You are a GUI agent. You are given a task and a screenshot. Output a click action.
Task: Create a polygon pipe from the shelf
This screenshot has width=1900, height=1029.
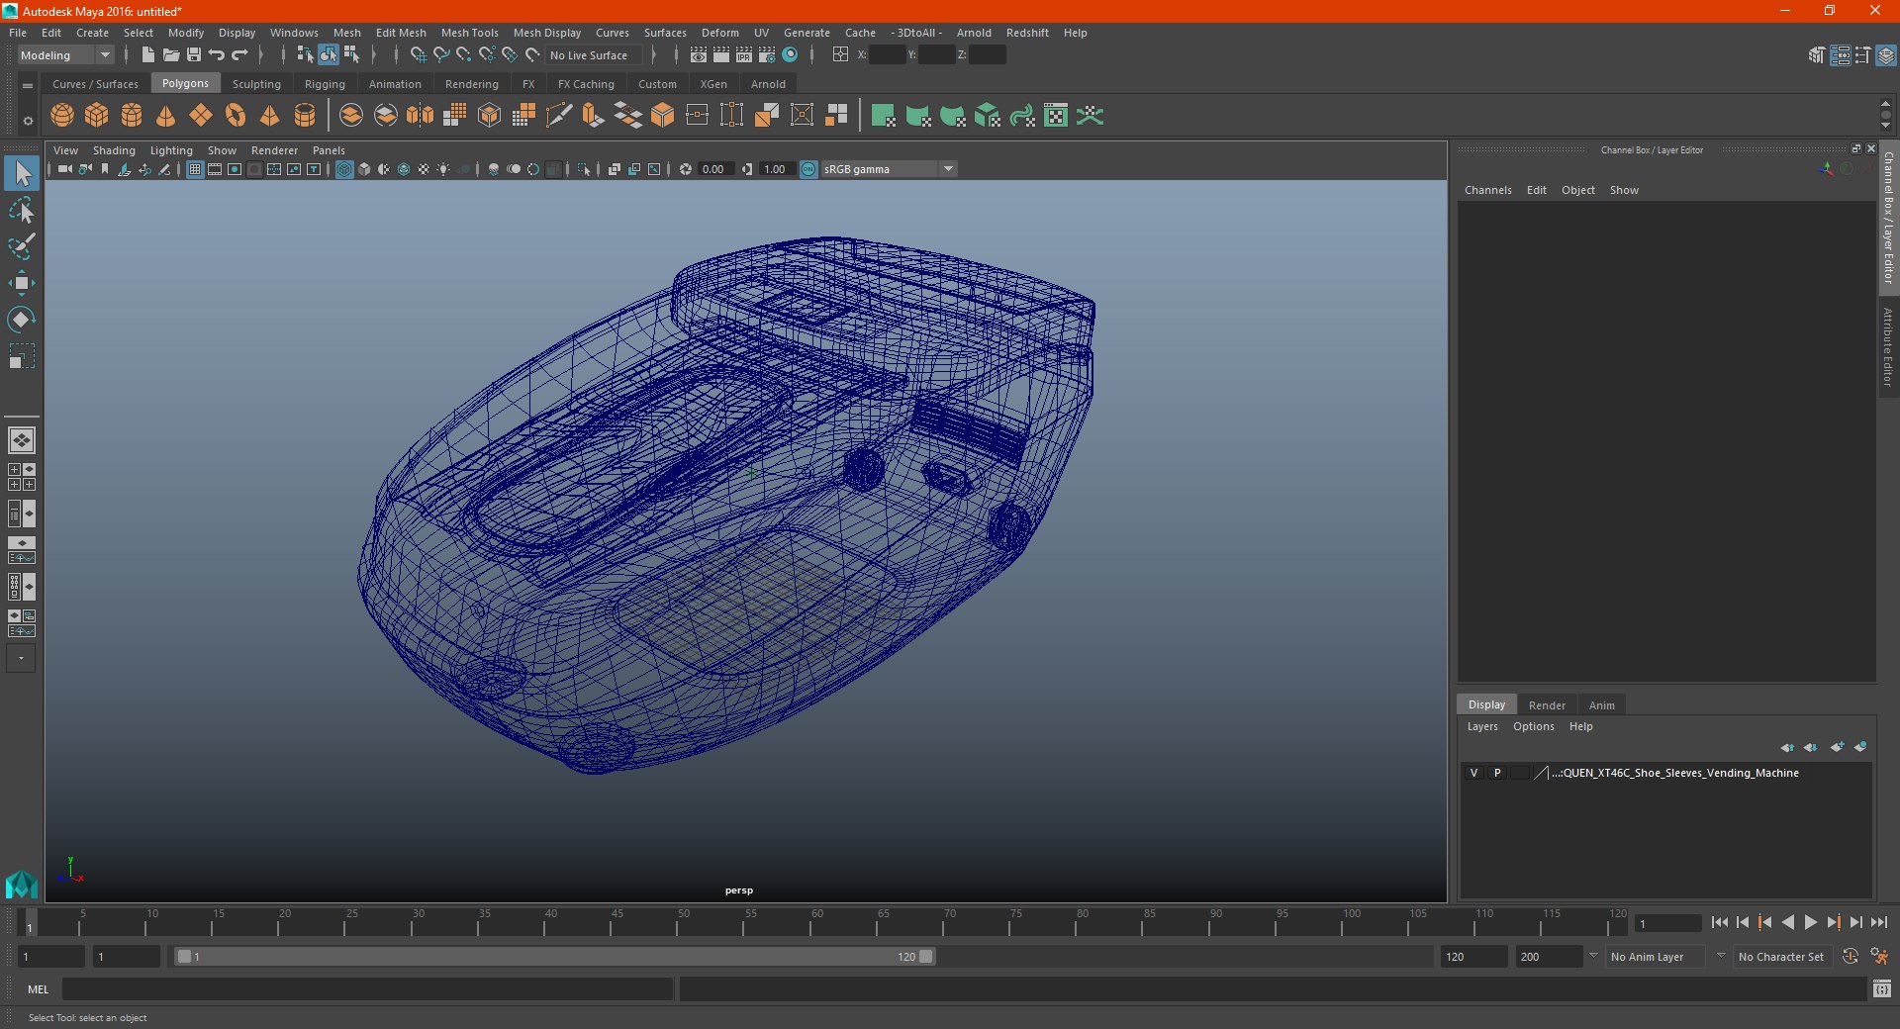pyautogui.click(x=305, y=116)
